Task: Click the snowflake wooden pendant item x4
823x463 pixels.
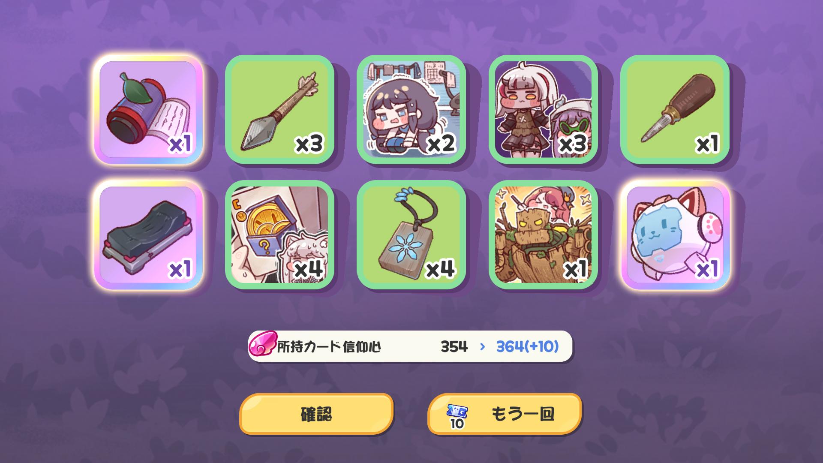Action: pyautogui.click(x=411, y=235)
